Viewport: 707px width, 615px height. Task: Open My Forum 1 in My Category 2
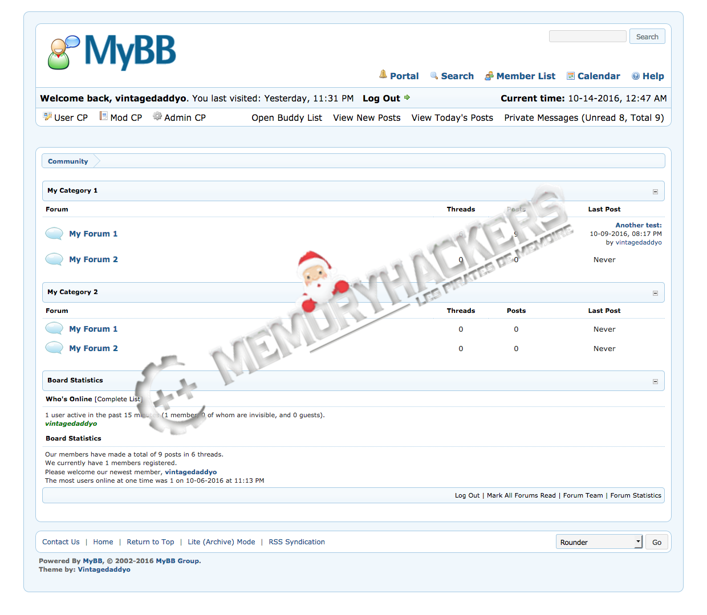click(94, 329)
